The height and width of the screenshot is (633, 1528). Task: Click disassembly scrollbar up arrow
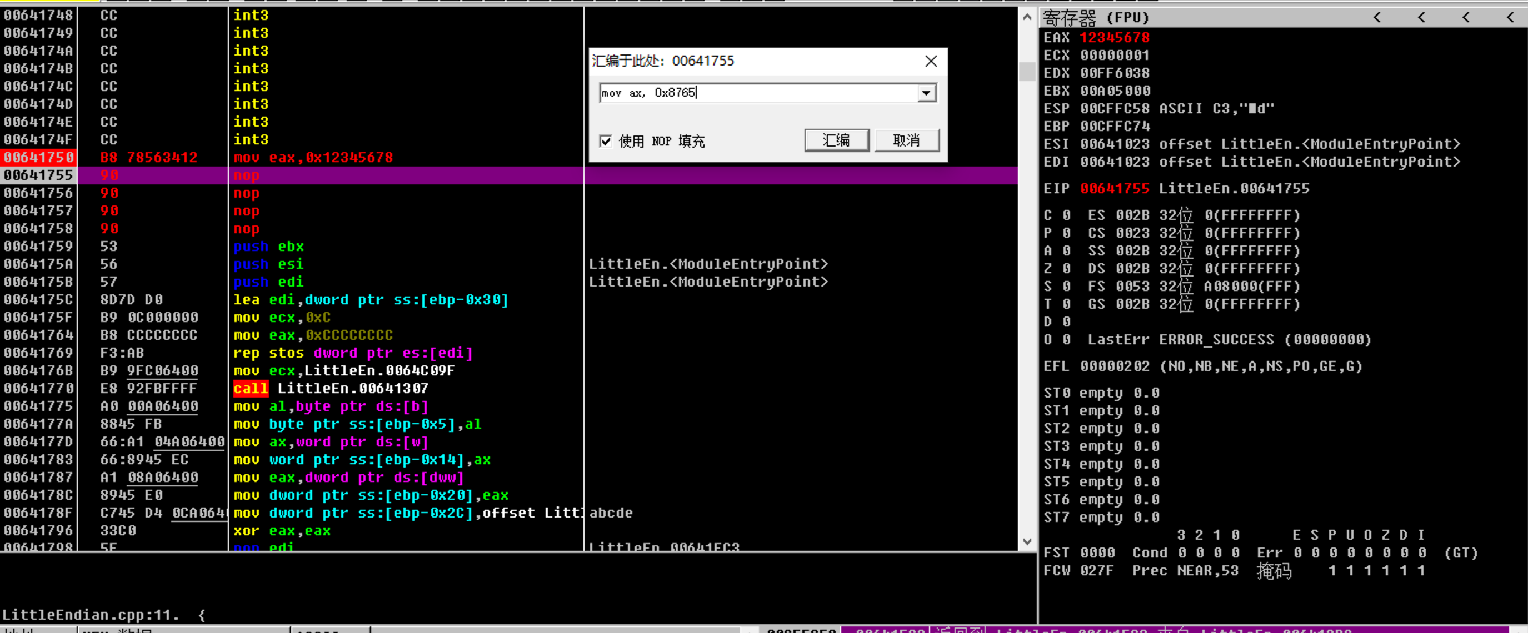(1027, 17)
